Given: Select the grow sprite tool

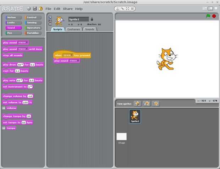Looking at the screenshot, I should tap(127, 9).
